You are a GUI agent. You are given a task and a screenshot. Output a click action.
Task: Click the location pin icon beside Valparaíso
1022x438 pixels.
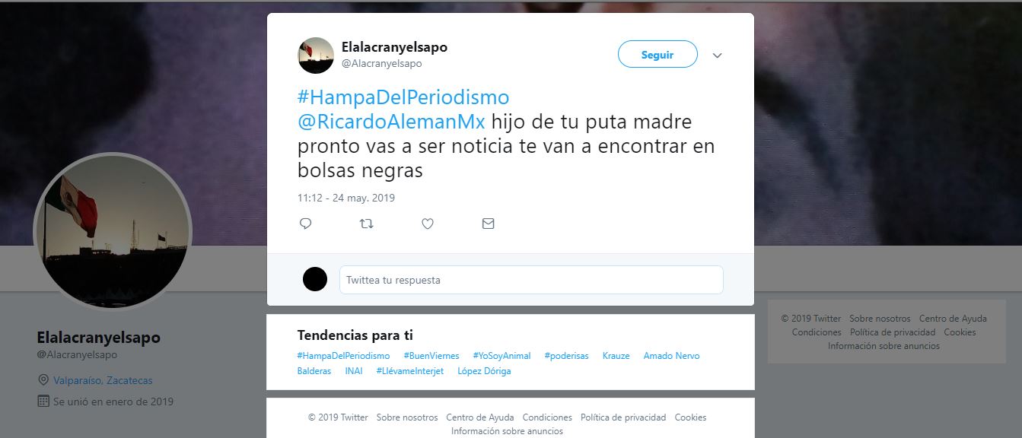coord(43,380)
